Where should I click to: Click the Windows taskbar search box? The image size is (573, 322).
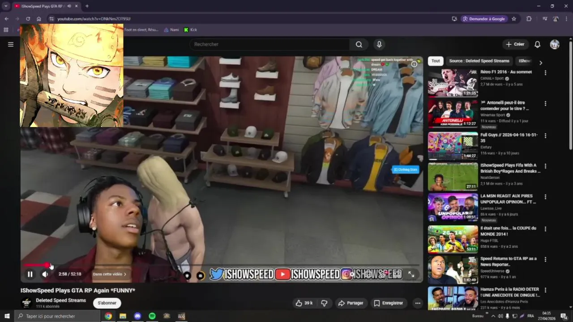57,316
